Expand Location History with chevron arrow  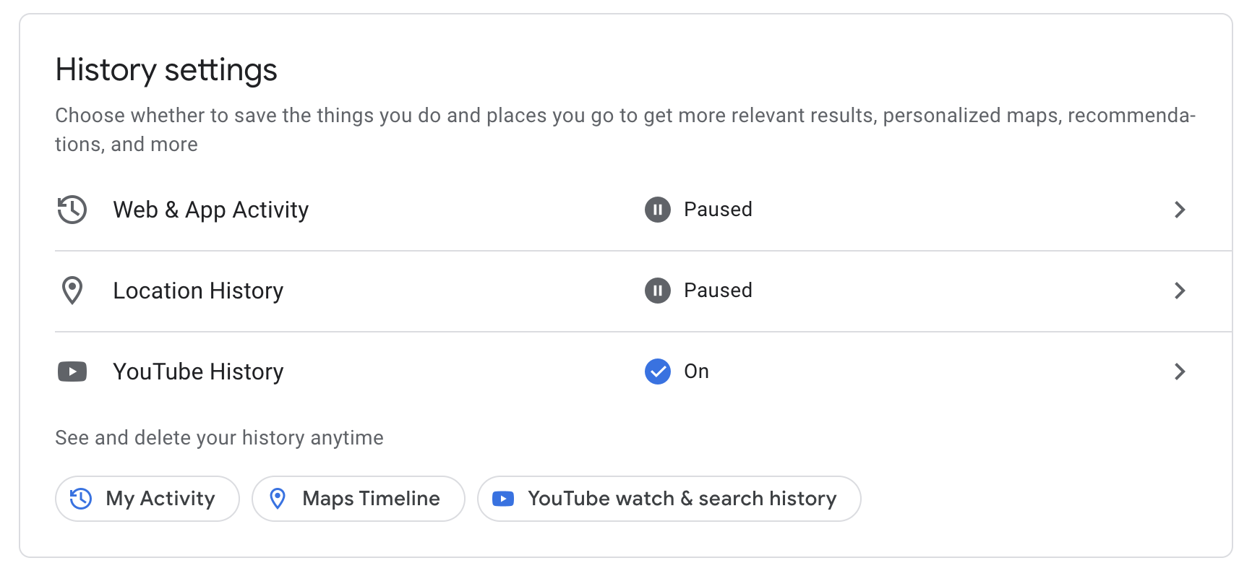click(x=1180, y=291)
